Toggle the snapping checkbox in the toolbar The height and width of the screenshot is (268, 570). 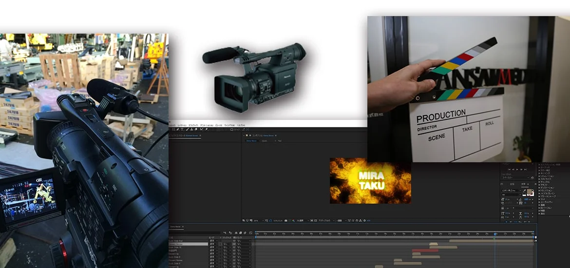pos(233,130)
